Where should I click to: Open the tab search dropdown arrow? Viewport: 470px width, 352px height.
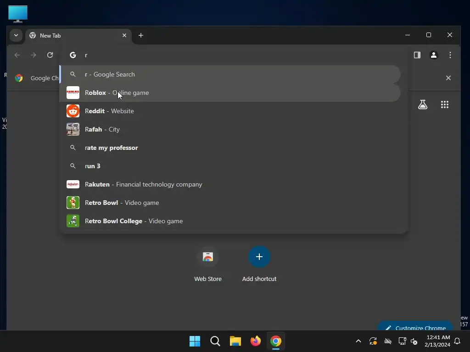(16, 35)
